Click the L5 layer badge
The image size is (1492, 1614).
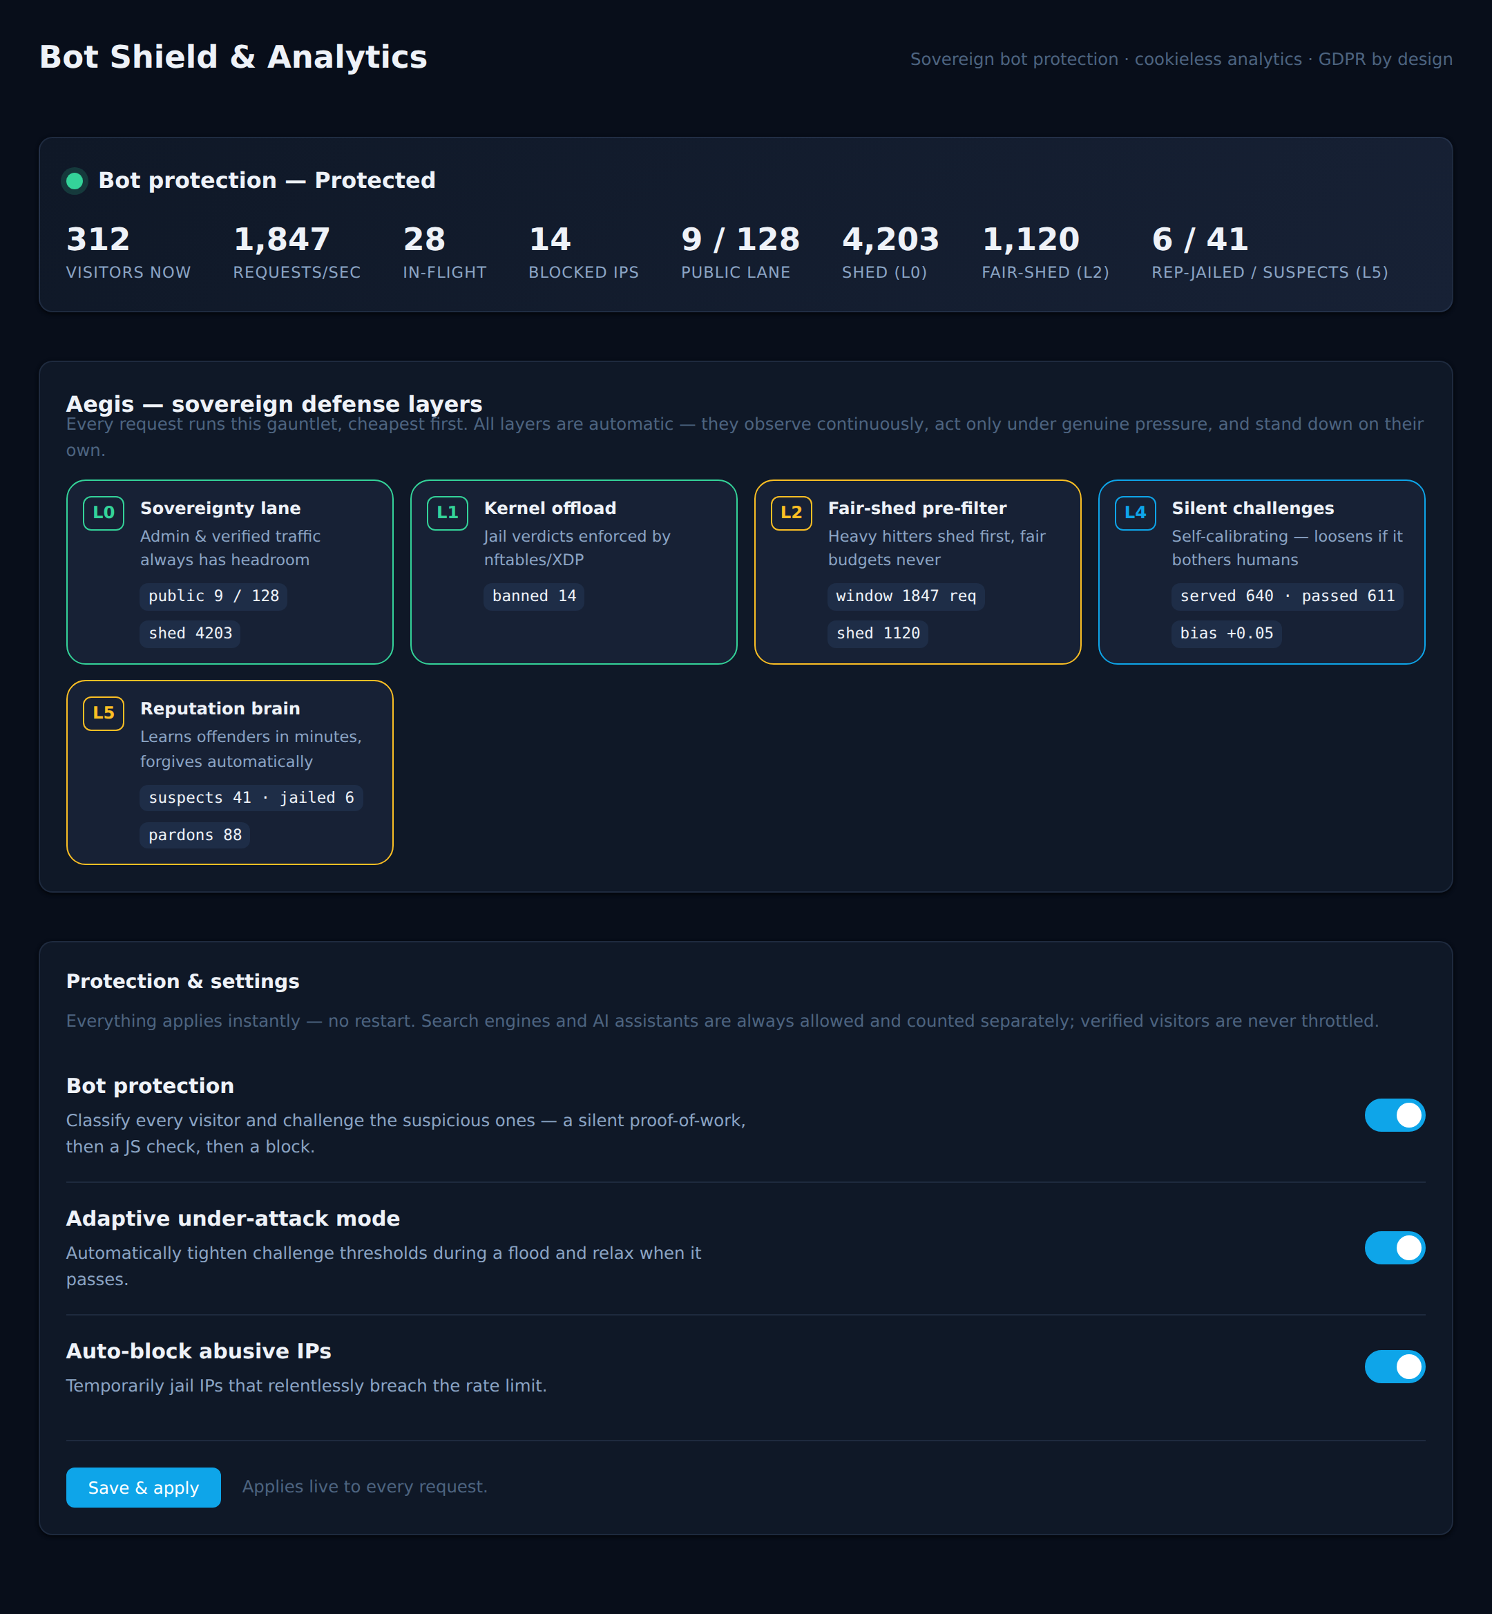[x=104, y=713]
